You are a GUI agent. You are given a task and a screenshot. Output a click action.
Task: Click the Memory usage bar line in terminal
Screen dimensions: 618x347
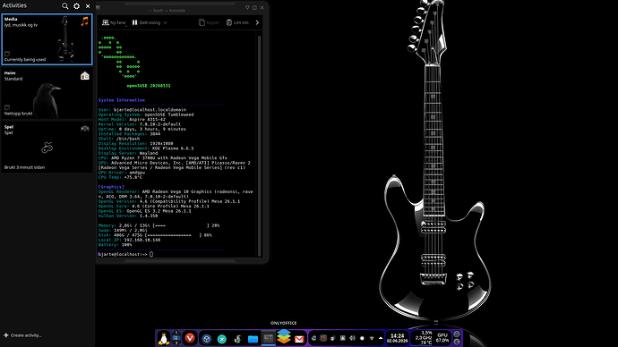click(x=159, y=225)
